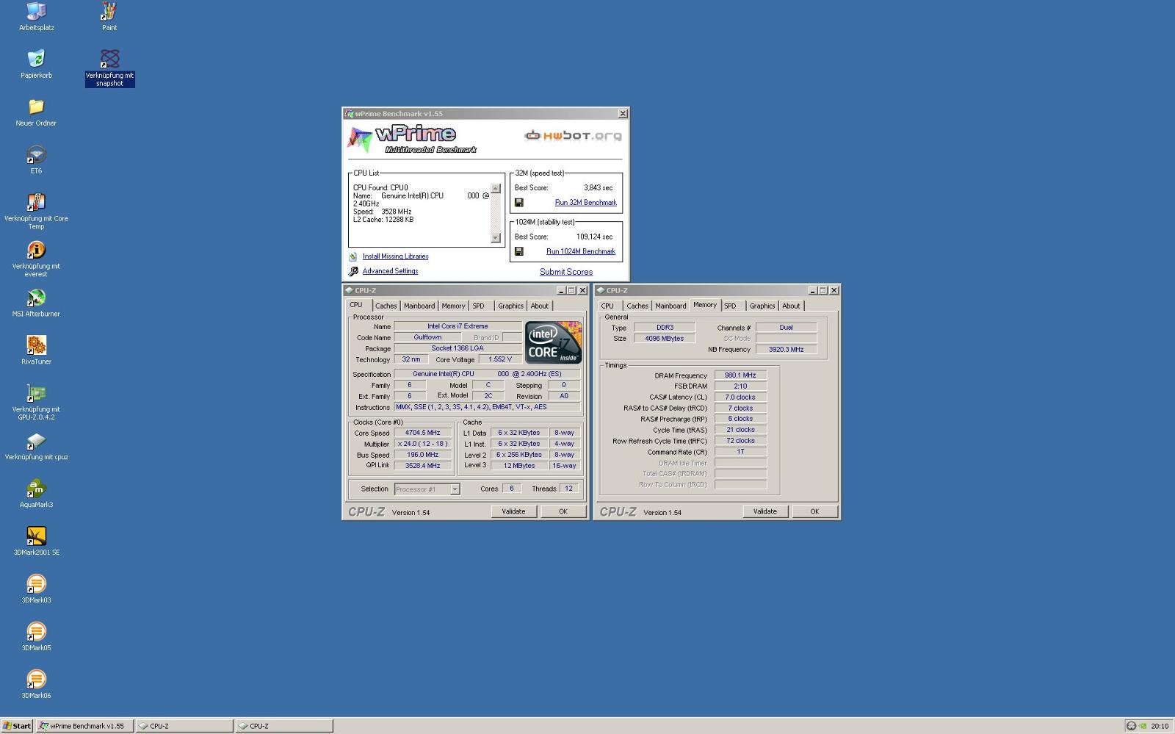Select the MSI Afterburner desktop icon
1175x734 pixels.
36,298
